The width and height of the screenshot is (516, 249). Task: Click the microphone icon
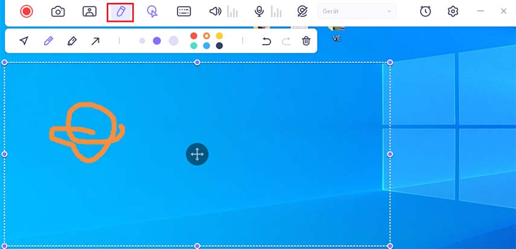259,11
